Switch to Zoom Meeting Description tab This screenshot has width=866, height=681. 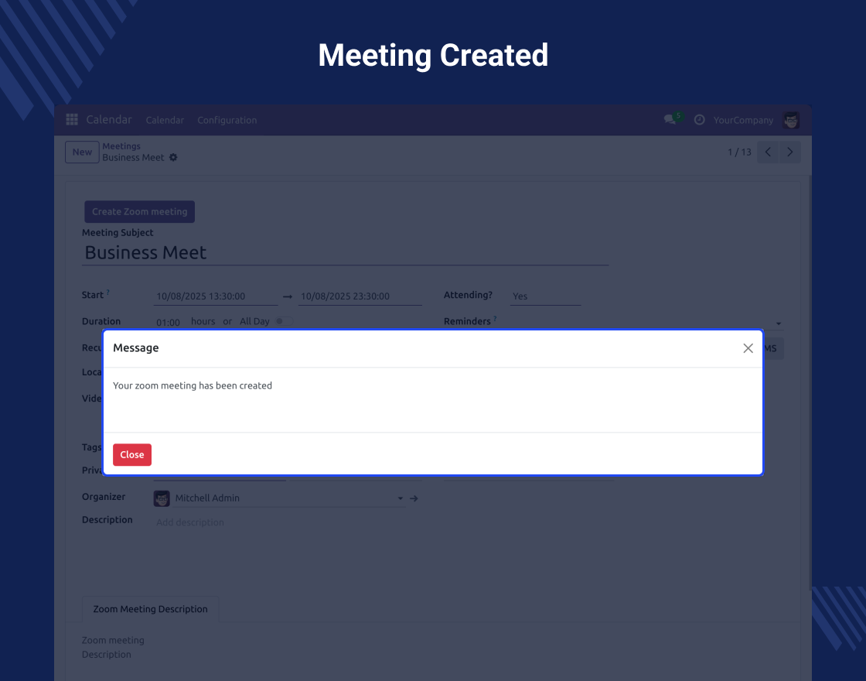tap(150, 609)
